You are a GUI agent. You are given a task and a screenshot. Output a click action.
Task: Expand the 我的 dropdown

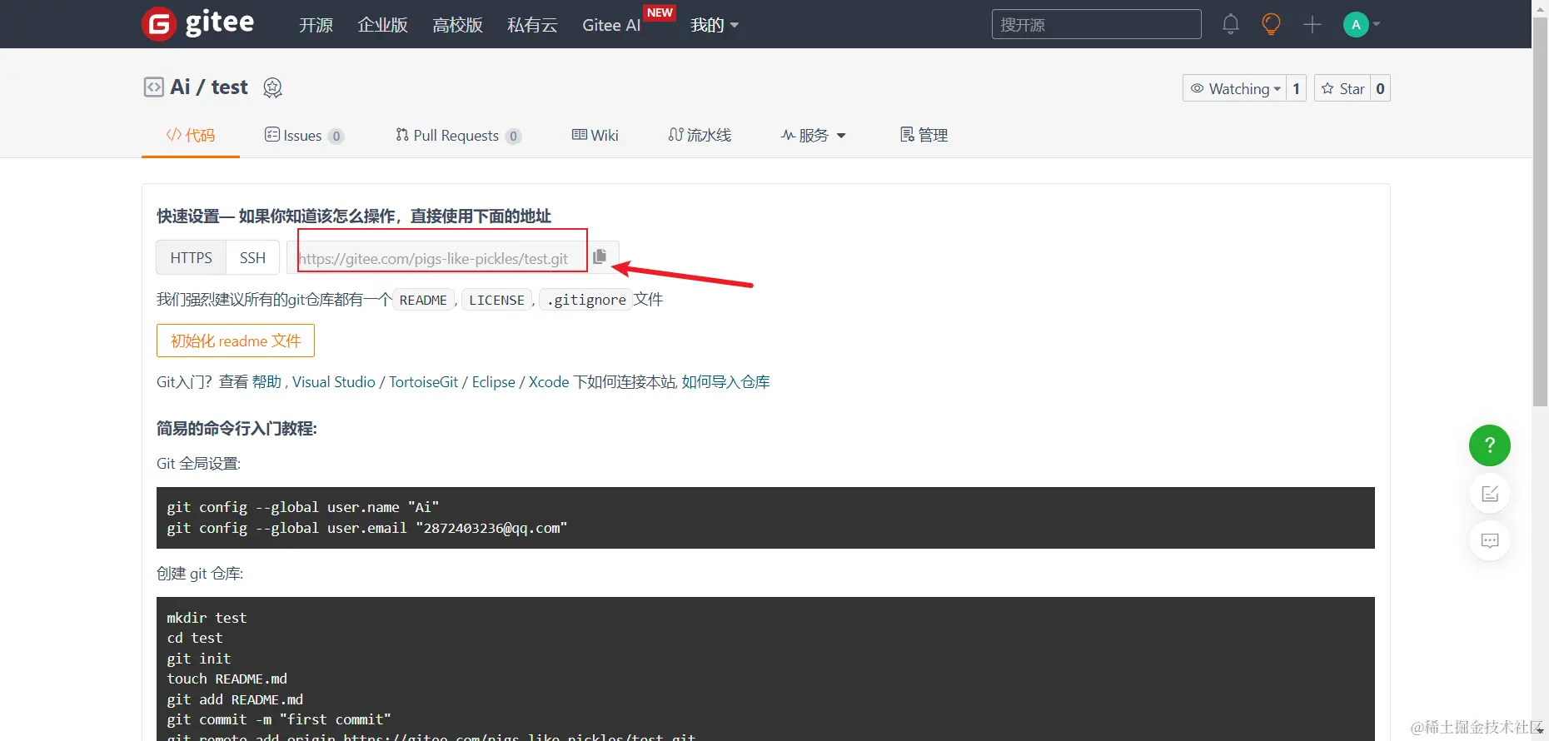coord(715,25)
